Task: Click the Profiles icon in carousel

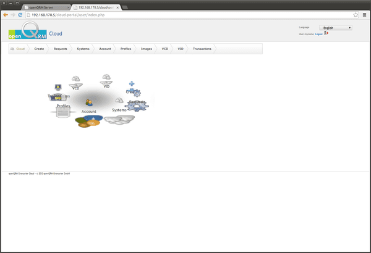Action: 63,112
